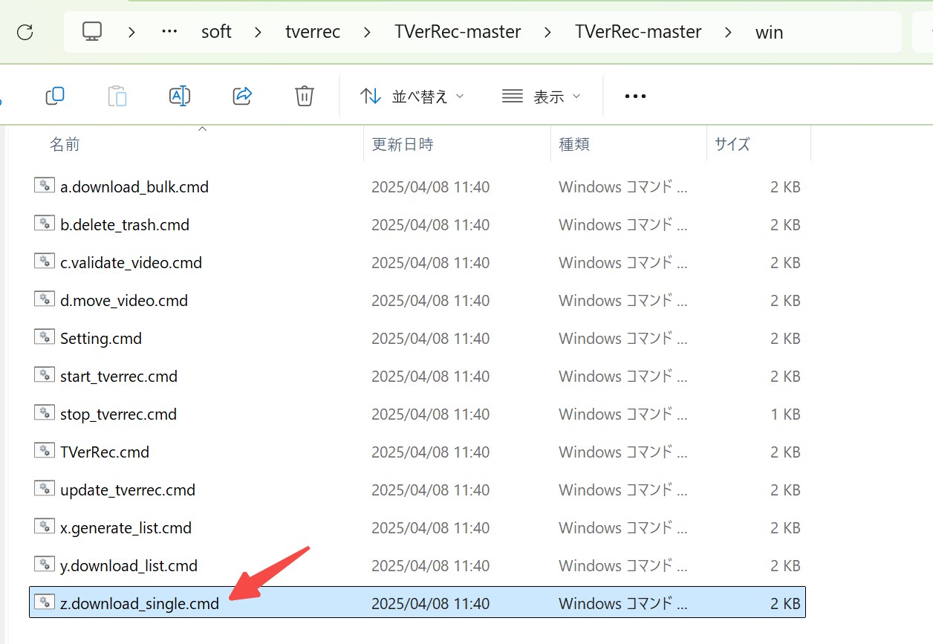The image size is (933, 644).
Task: Click the Share icon in the toolbar
Action: [x=242, y=96]
